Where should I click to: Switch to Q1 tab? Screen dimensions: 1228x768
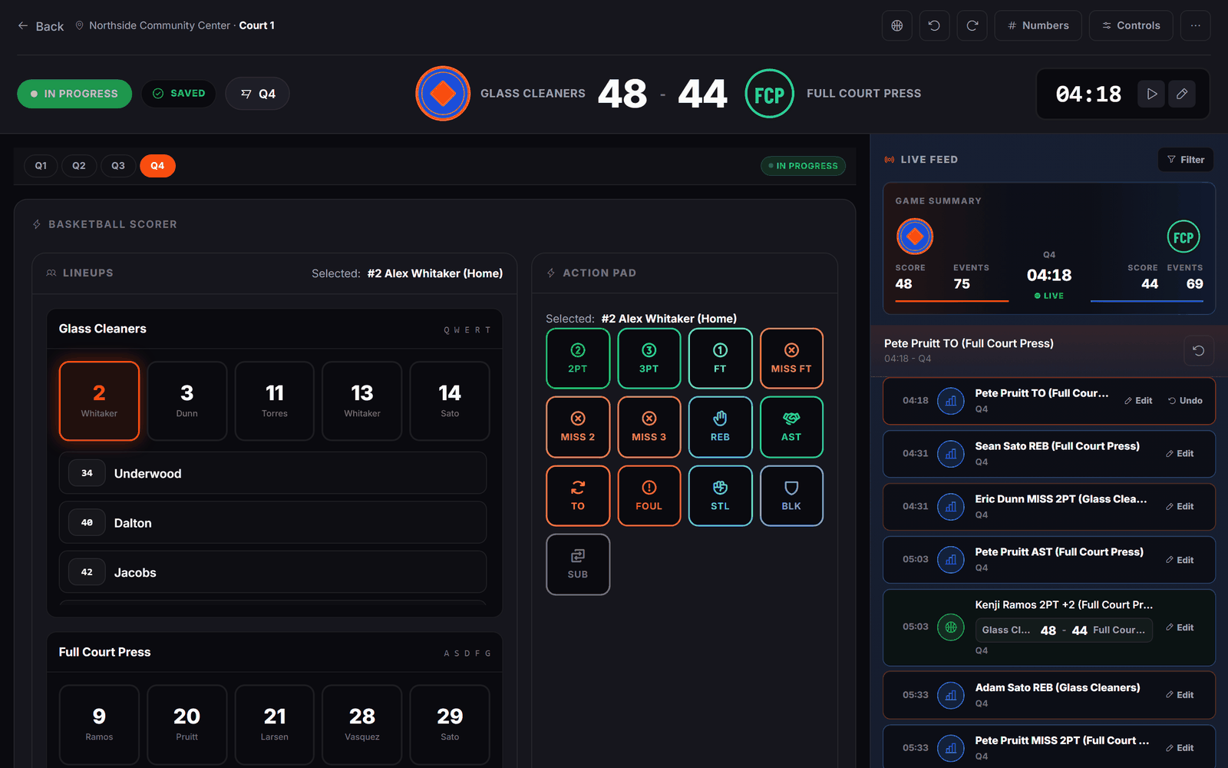pyautogui.click(x=41, y=166)
